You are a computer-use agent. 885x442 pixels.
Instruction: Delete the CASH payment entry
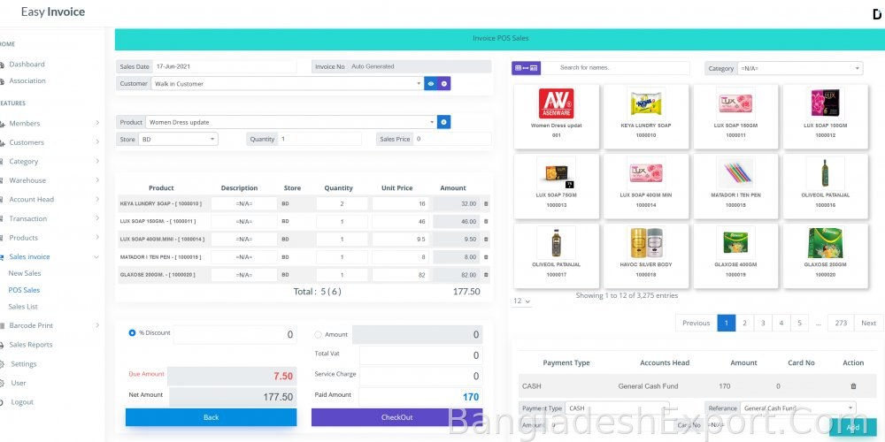click(x=853, y=386)
